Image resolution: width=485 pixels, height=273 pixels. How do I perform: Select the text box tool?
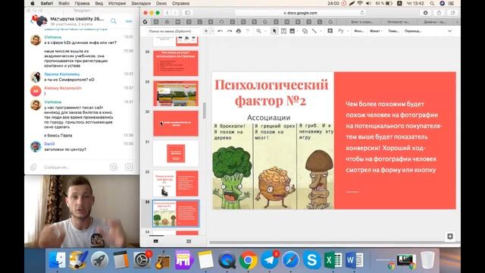(x=283, y=31)
